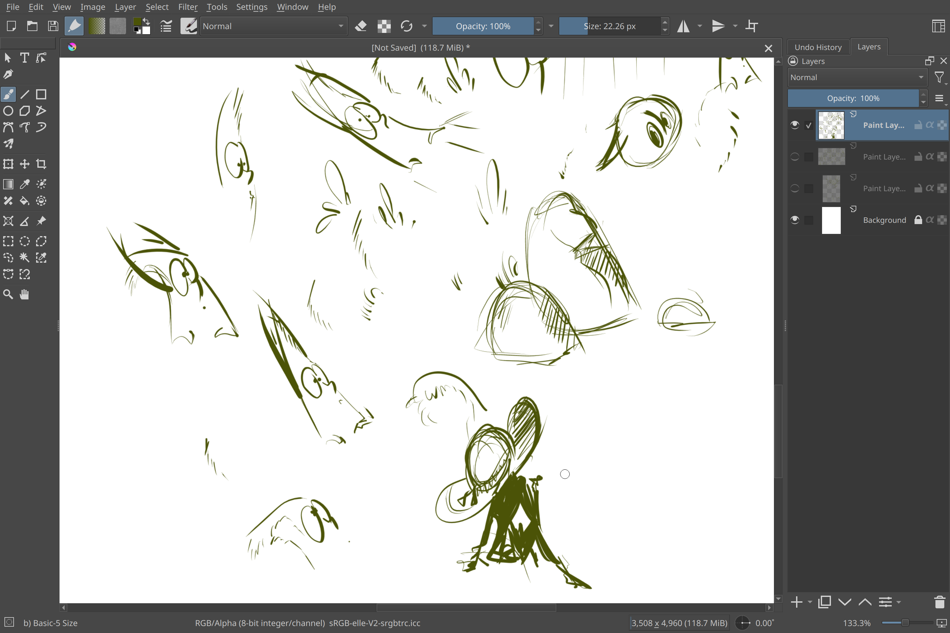Activate the Color Sampler eyedropper tool
This screenshot has width=950, height=633.
point(24,184)
